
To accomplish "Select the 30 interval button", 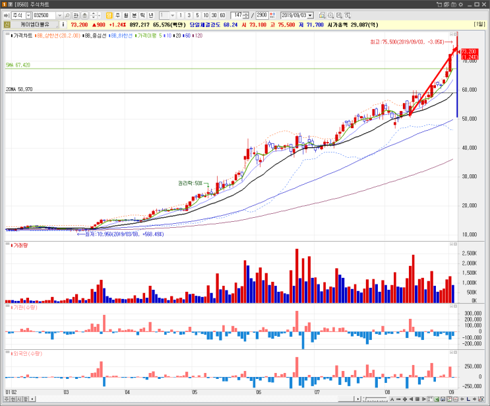I will click(214, 15).
